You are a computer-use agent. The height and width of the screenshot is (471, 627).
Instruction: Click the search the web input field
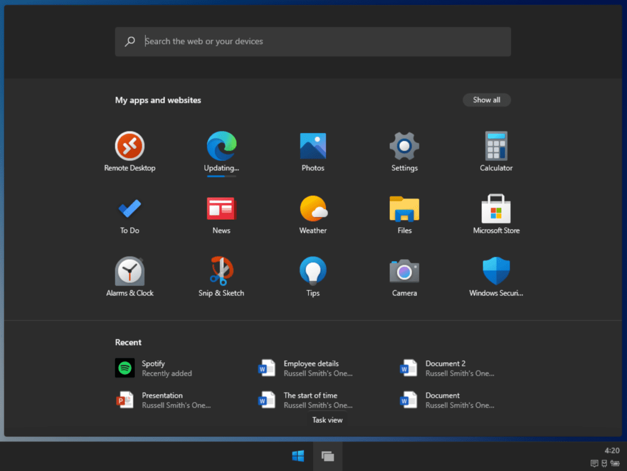coord(313,42)
